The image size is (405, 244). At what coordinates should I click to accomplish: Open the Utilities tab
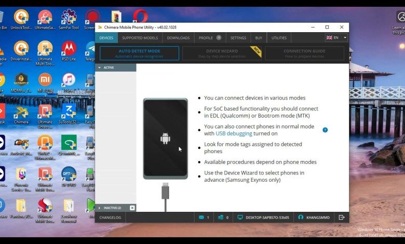click(x=279, y=38)
